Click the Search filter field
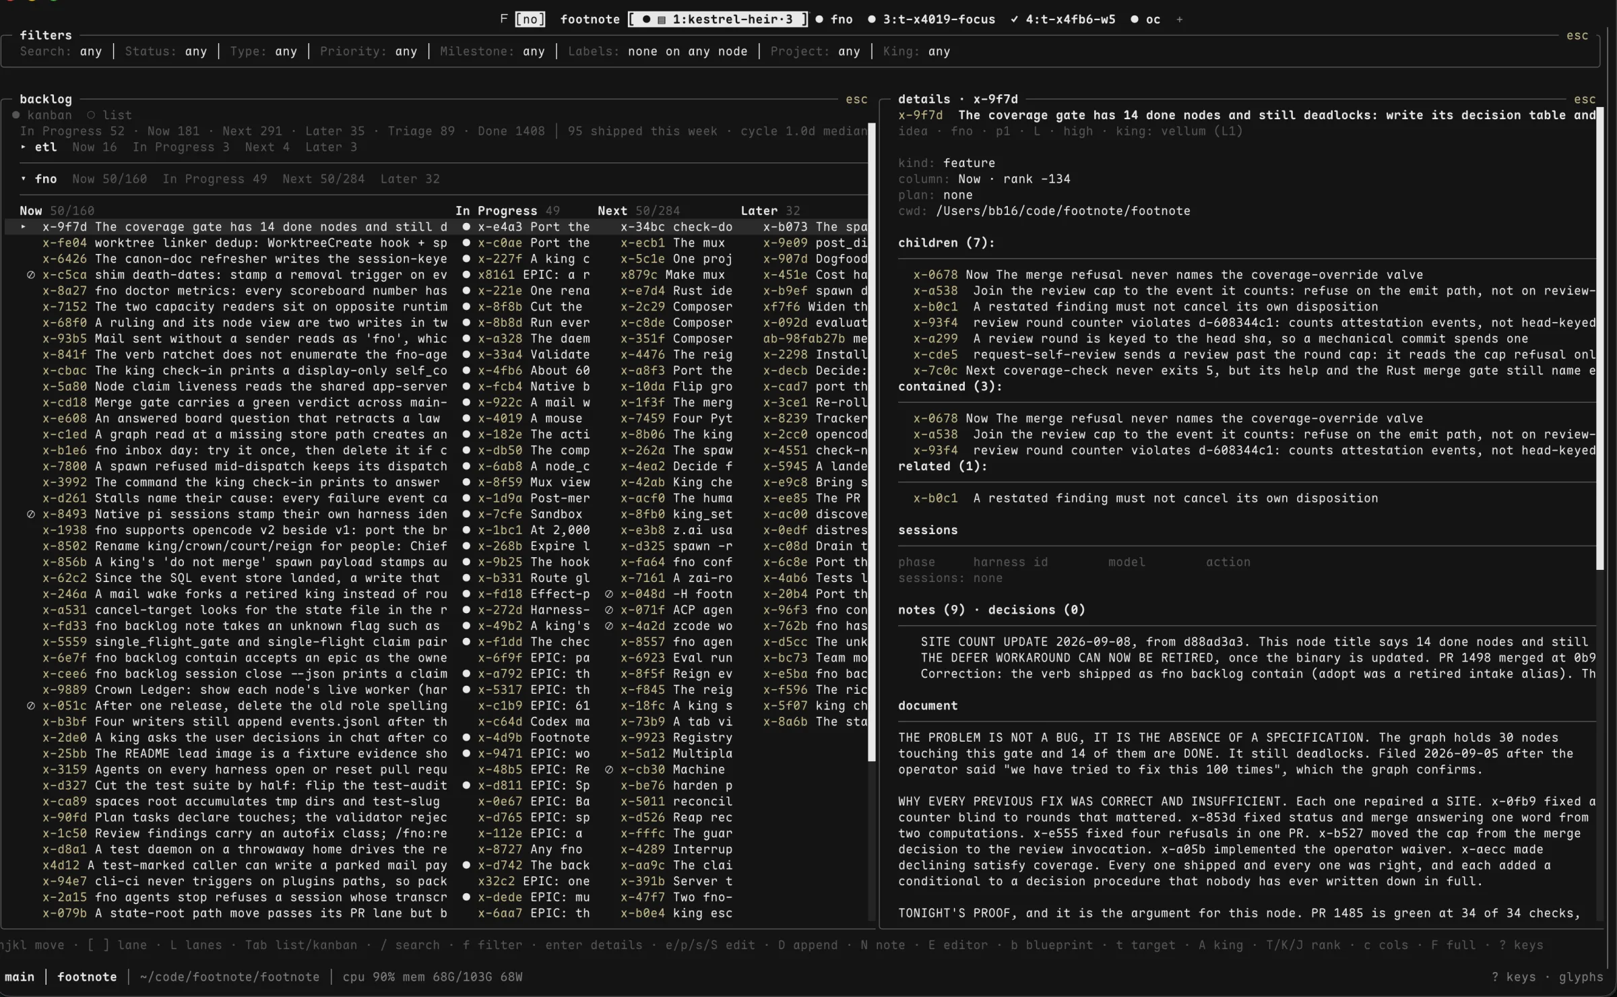Viewport: 1617px width, 997px height. point(61,51)
